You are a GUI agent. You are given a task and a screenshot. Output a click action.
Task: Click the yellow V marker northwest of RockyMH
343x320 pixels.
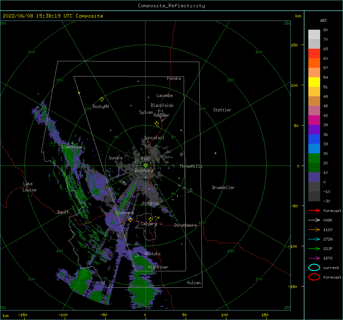coord(79,93)
